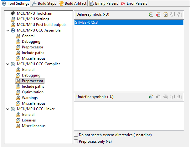Image resolution: width=190 pixels, height=148 pixels.
Task: Open Libraries under GCC Linker
Action: (28, 120)
